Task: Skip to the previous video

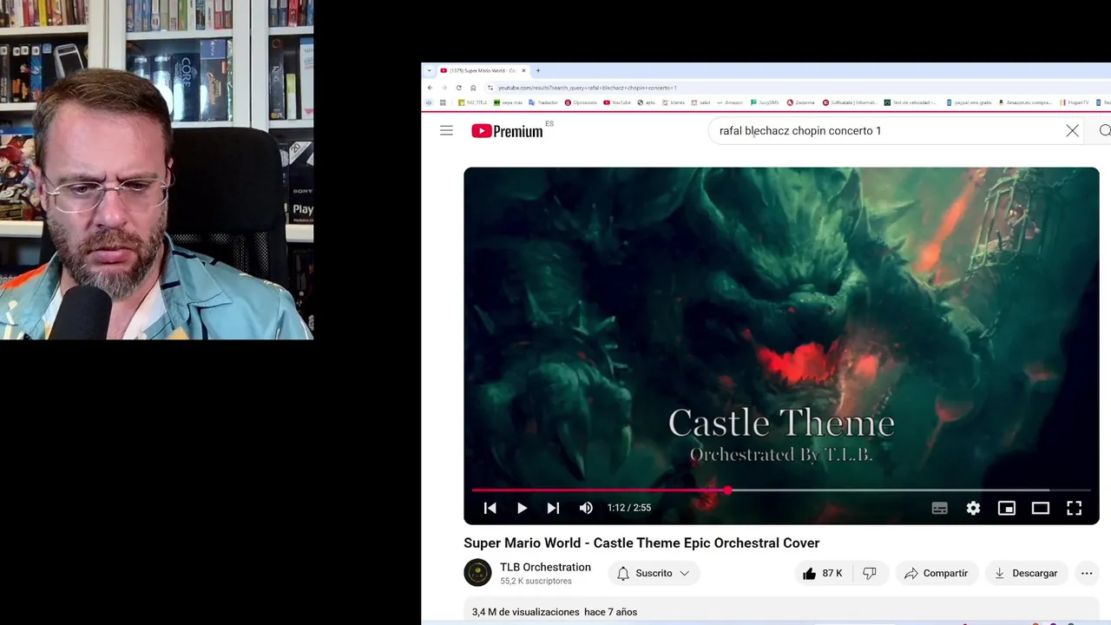Action: [x=490, y=508]
